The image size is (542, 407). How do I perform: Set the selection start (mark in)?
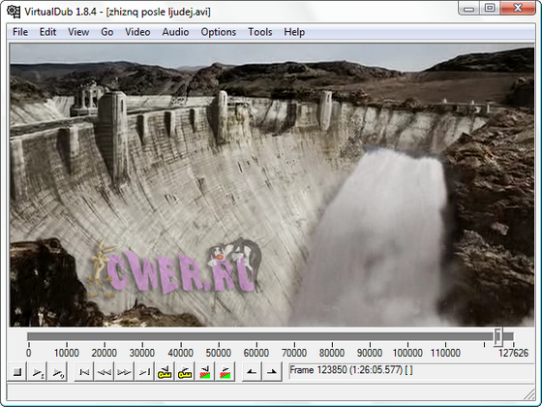tap(252, 372)
